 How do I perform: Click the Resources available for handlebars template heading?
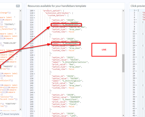(x=57, y=6)
